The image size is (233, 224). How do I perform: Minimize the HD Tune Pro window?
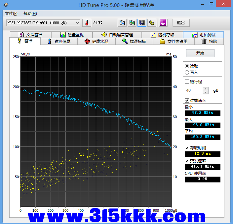[x=202, y=4]
